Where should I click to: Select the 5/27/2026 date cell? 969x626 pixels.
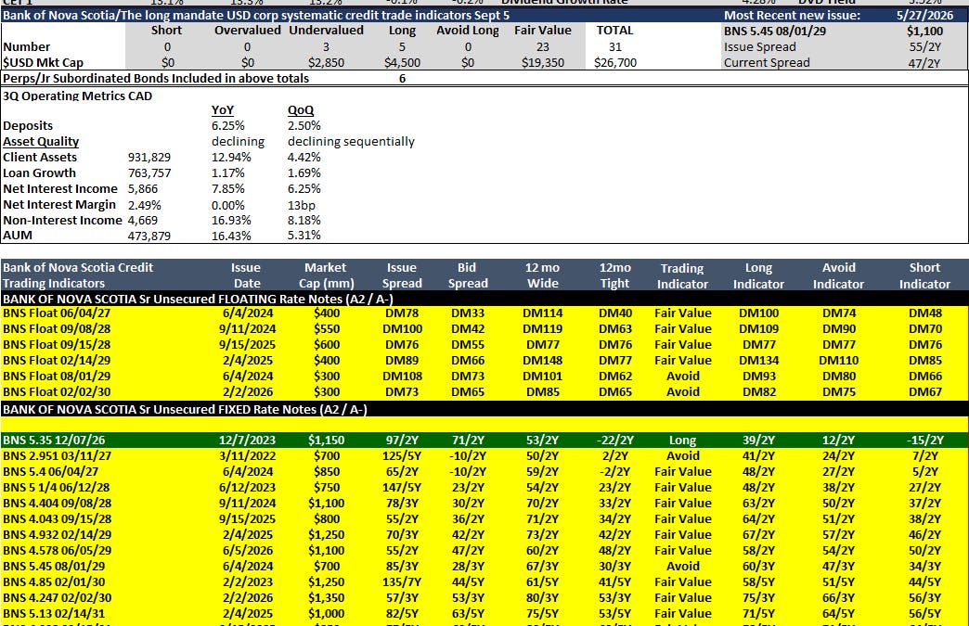[924, 15]
